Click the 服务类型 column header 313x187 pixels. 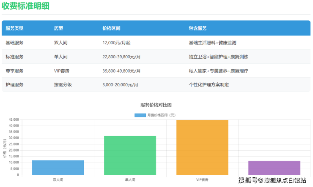[15, 28]
